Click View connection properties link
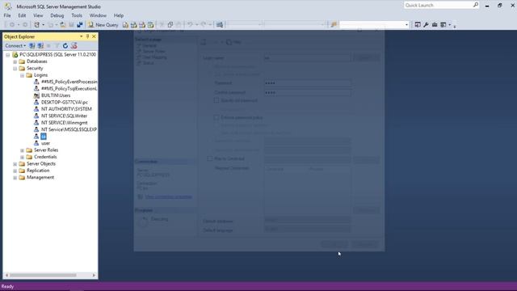 [x=169, y=196]
